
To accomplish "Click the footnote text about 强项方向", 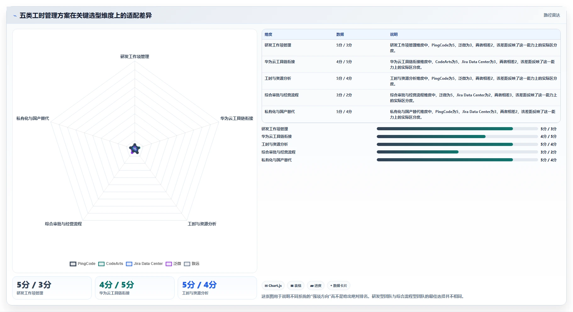I will click(364, 296).
